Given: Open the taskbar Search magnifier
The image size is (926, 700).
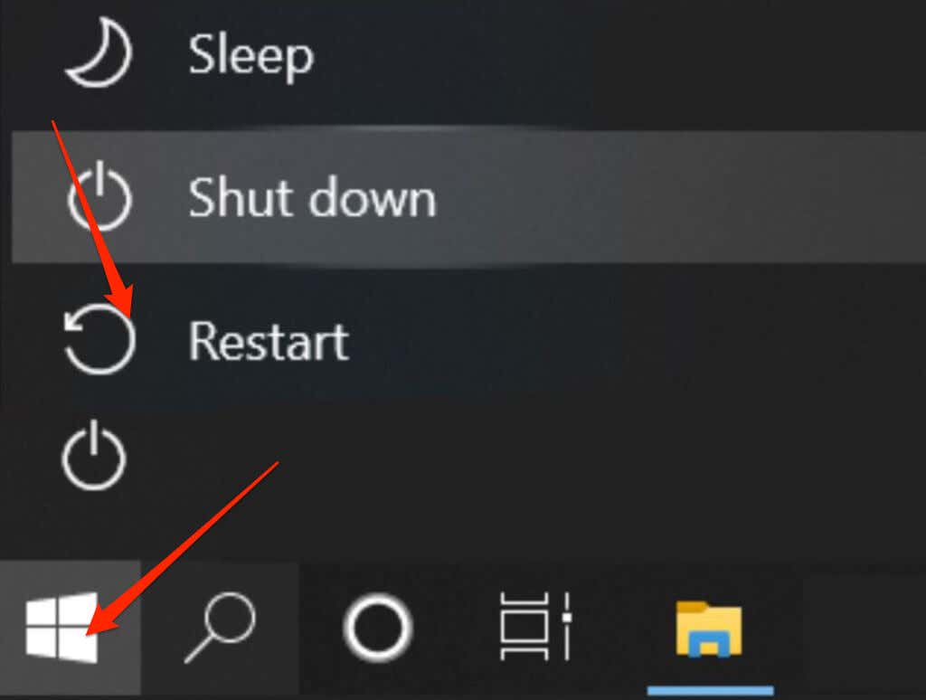Looking at the screenshot, I should tap(221, 627).
